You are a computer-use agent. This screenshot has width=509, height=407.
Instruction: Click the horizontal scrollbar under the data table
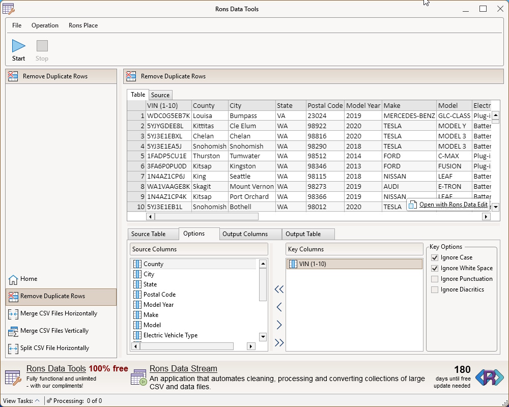[207, 217]
